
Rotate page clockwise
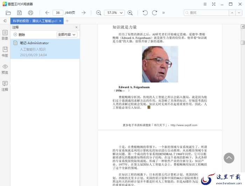[155, 13]
